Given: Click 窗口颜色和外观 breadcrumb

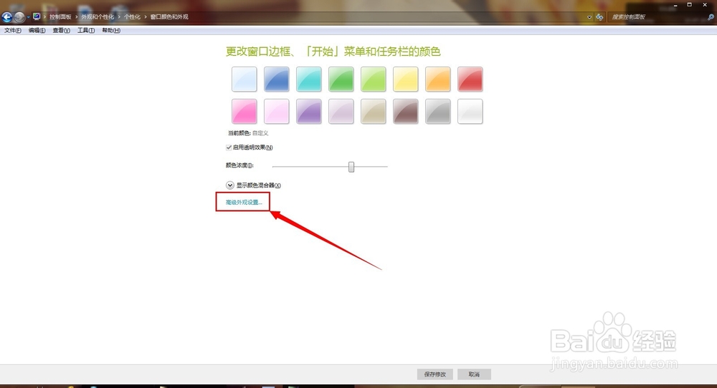Looking at the screenshot, I should (x=169, y=17).
